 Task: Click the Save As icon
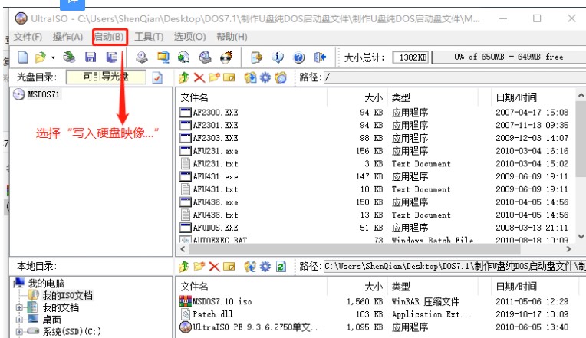[111, 57]
